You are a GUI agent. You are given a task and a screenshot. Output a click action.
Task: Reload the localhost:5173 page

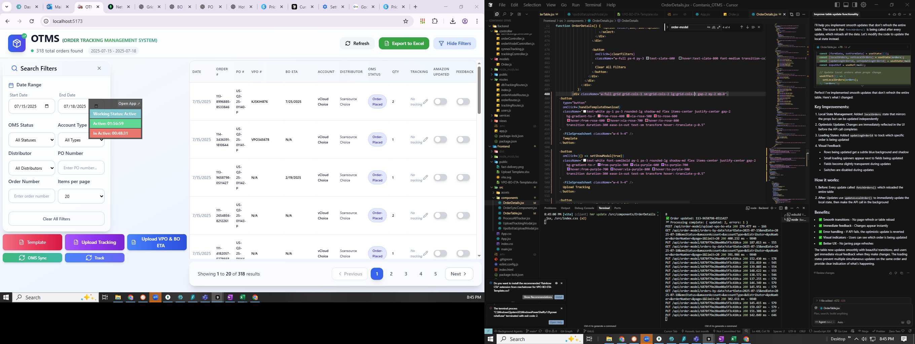click(x=32, y=21)
